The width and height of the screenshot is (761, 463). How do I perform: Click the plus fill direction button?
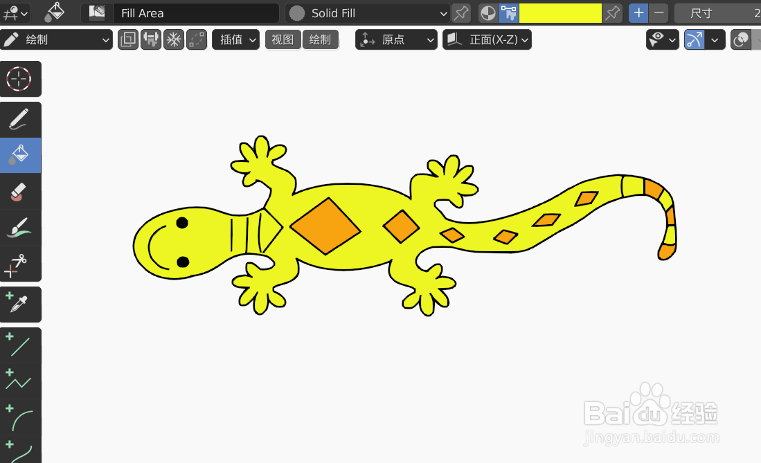[x=638, y=13]
